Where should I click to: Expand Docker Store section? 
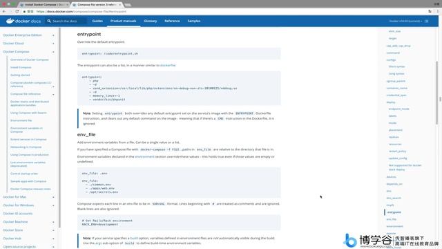click(x=53, y=230)
